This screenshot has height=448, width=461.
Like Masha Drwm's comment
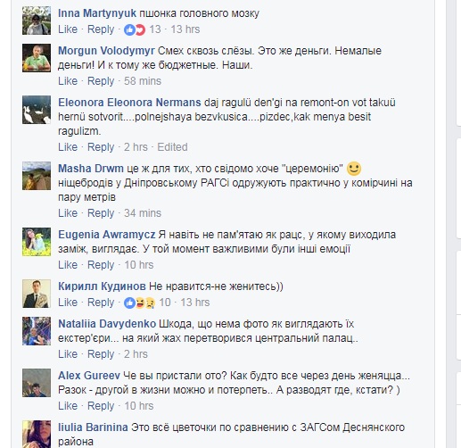pos(68,213)
